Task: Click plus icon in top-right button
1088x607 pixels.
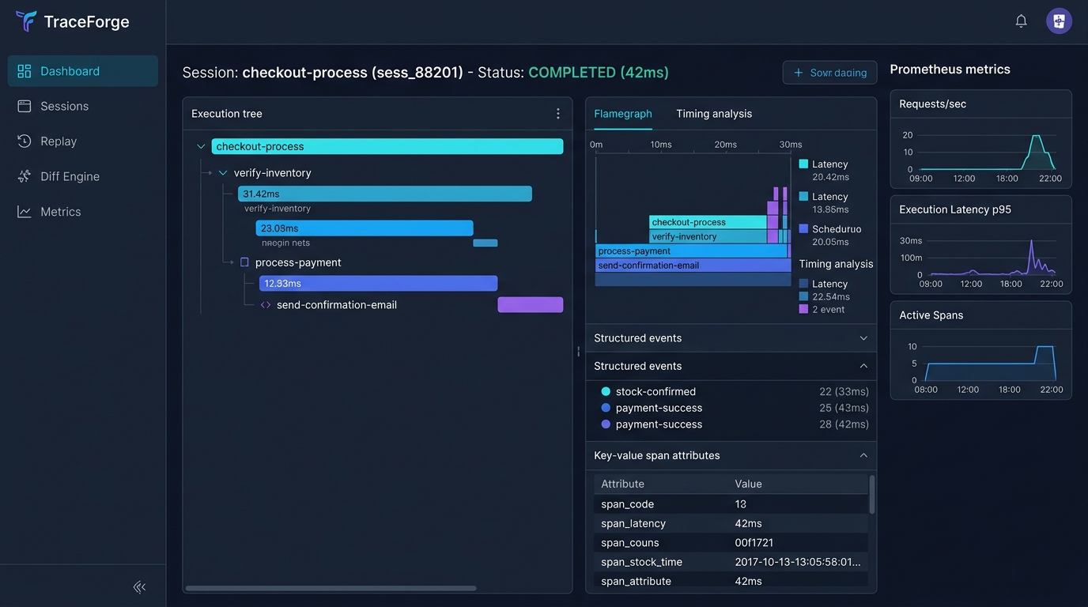Action: click(798, 73)
